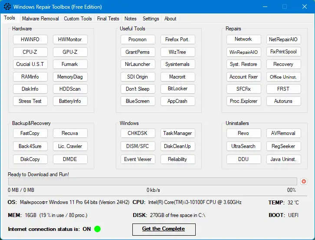Open Recuva recovery tool
The height and width of the screenshot is (240, 315).
point(70,133)
